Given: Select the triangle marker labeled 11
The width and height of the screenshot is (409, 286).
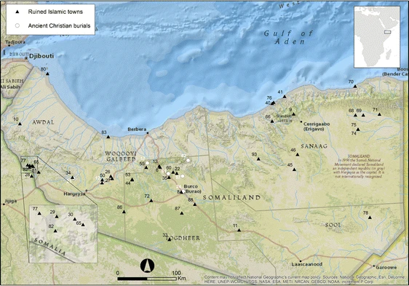Looking at the screenshot, I should [239, 230].
